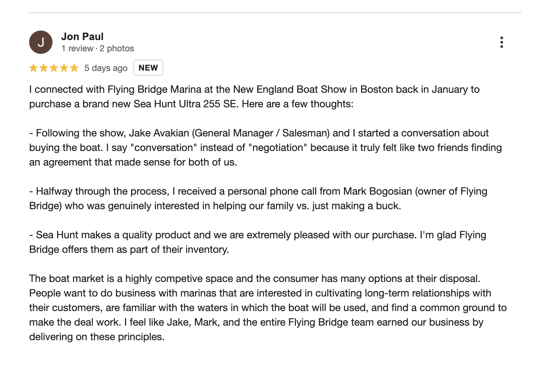Open the Jon Paul reviewer profile name
Screen dimensions: 548x366
(x=82, y=36)
